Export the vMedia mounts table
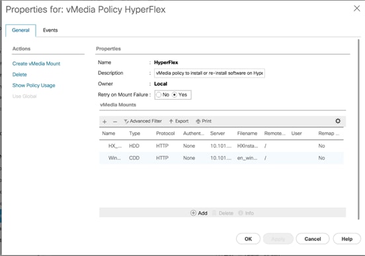365x256 pixels. (179, 121)
